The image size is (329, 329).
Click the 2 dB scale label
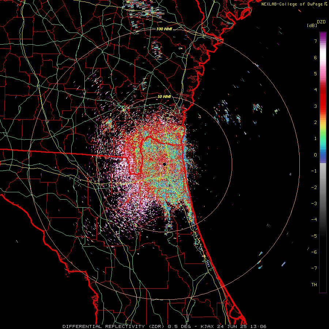315,122
